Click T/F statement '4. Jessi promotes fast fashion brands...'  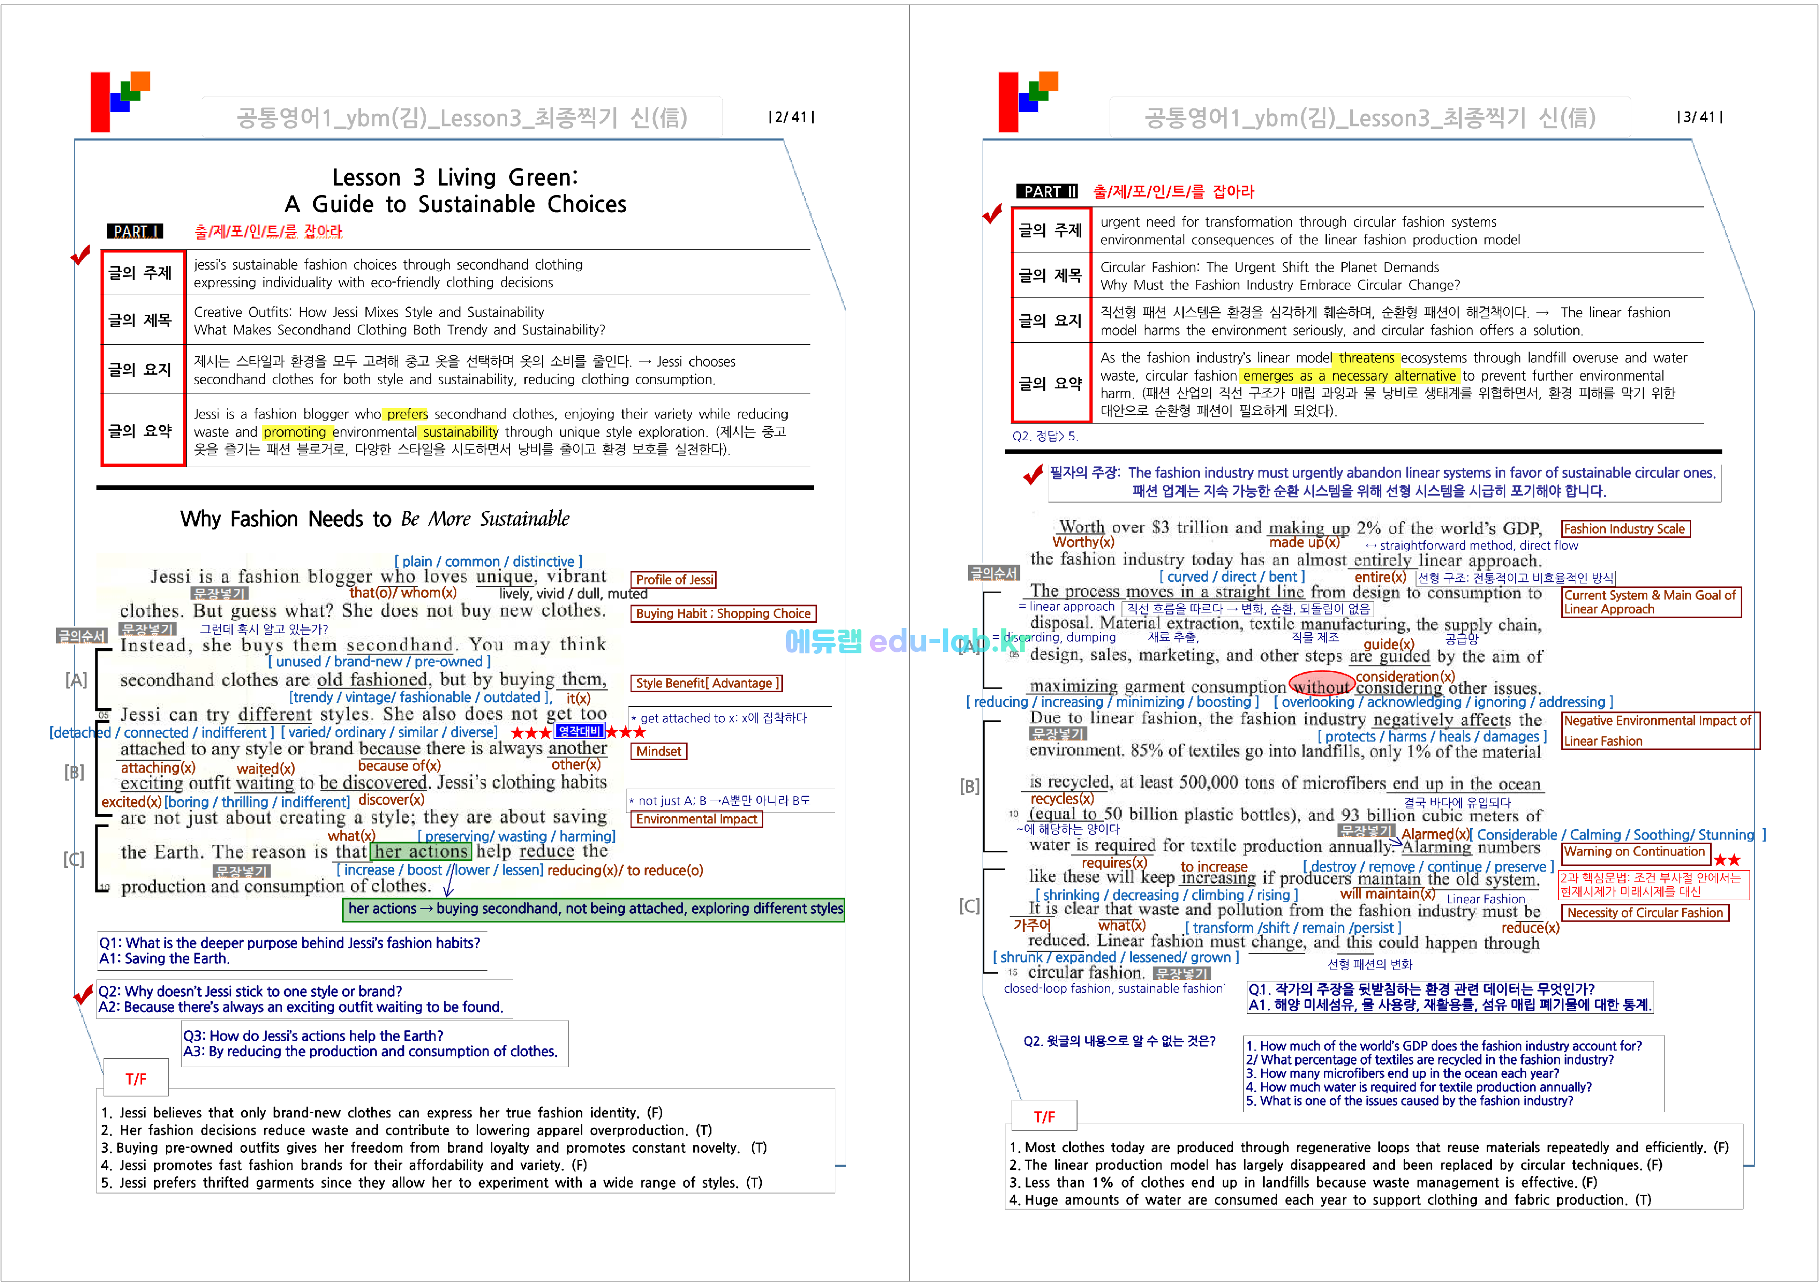tap(344, 1166)
